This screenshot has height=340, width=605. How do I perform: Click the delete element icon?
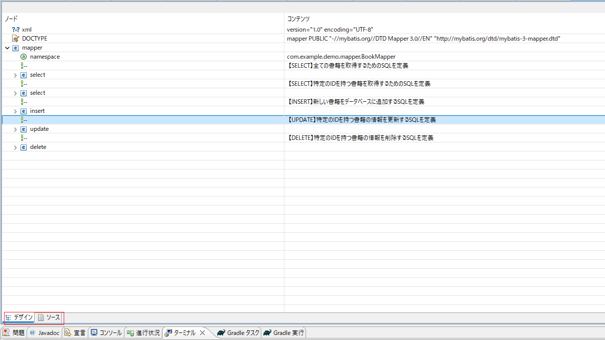pyautogui.click(x=24, y=147)
